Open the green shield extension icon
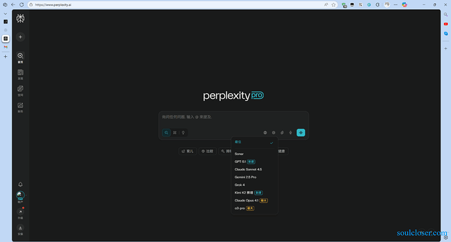The width and height of the screenshot is (451, 242). 344,5
